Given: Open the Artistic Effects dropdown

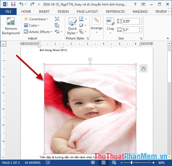Looking at the screenshot, I should [38, 32].
